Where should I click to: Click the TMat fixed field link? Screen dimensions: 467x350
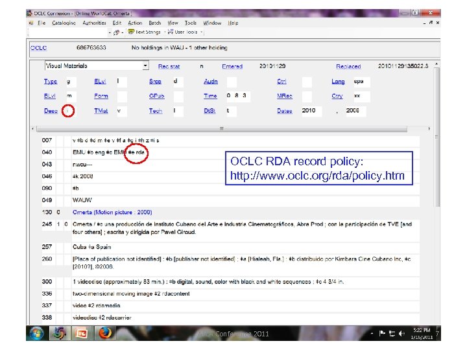click(x=101, y=111)
